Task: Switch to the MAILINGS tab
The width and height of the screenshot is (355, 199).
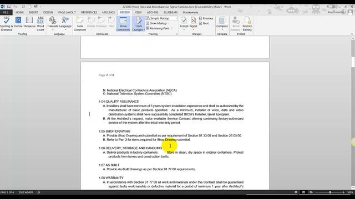Action: [x=109, y=12]
